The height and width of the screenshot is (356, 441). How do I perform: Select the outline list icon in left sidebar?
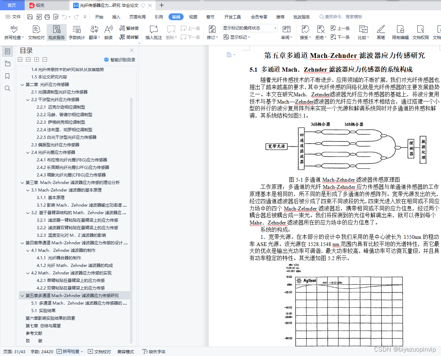[7, 51]
